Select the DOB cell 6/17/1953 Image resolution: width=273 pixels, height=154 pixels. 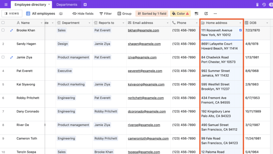[x=257, y=101]
